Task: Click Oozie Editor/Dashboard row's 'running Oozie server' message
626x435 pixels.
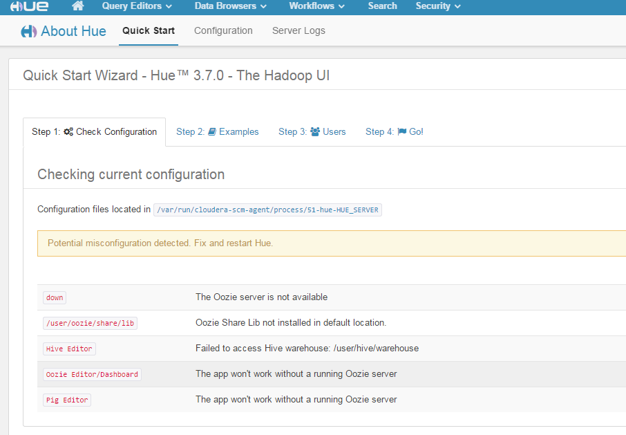Action: (296, 374)
